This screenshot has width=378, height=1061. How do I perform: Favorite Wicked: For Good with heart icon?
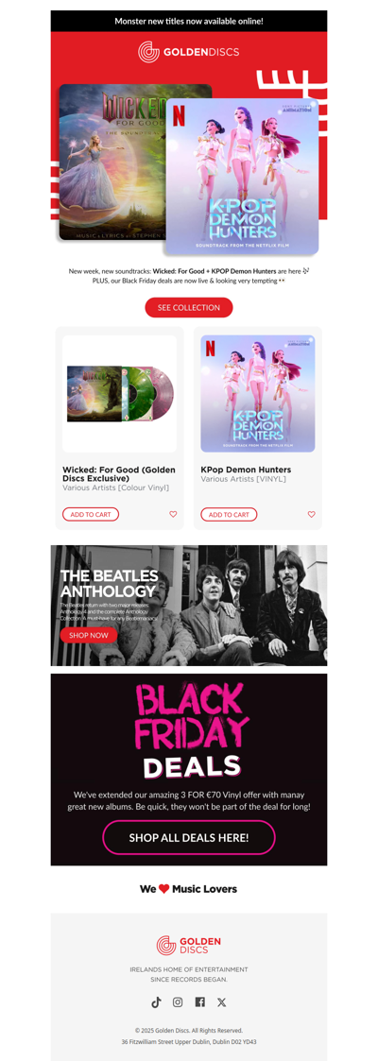coord(173,514)
